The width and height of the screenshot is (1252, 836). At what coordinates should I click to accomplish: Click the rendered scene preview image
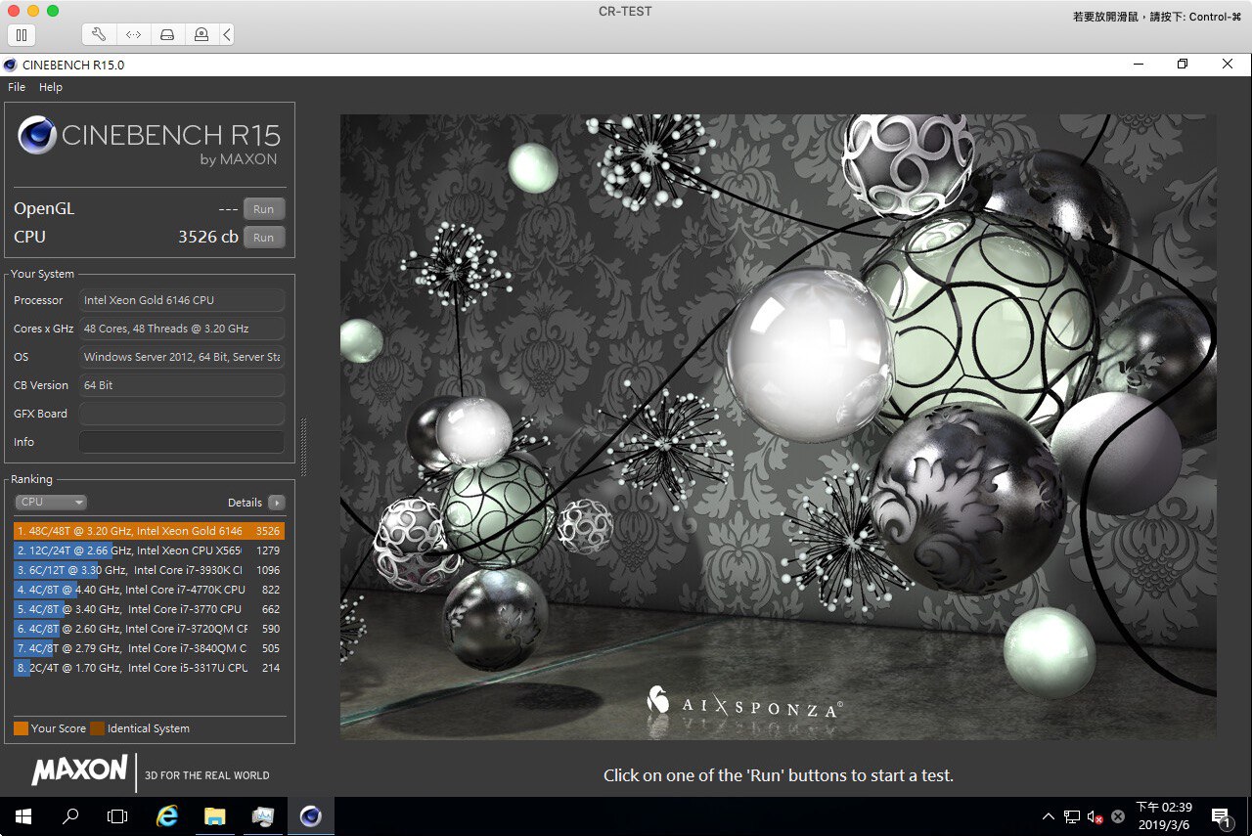point(778,426)
